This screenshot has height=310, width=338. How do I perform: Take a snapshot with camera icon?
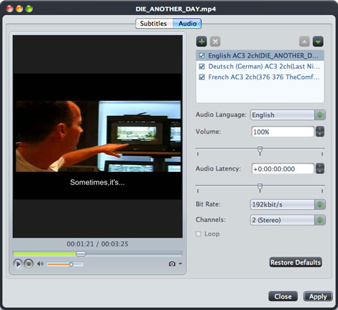(172, 264)
